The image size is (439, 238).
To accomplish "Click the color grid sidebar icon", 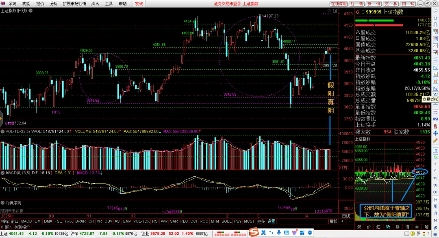I will pos(435,39).
